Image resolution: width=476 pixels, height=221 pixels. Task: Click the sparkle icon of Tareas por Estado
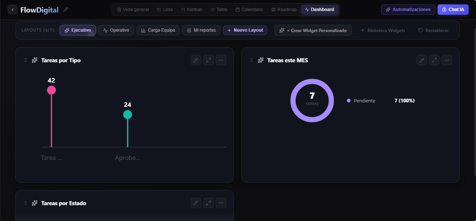(35, 203)
